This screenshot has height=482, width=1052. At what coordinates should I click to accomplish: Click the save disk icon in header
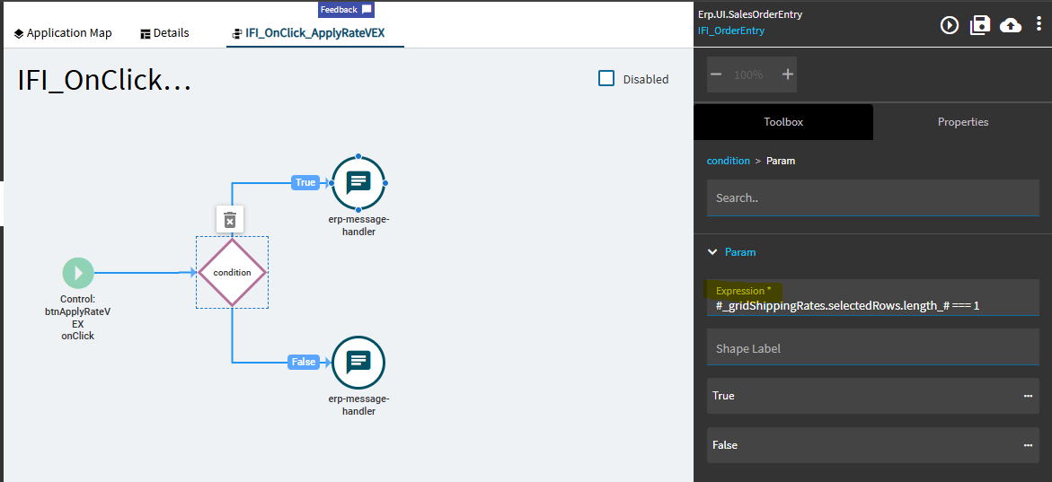point(980,25)
